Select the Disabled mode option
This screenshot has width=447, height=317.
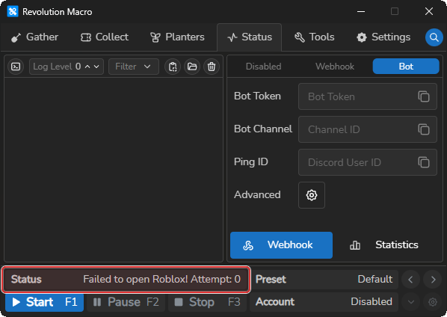(263, 67)
